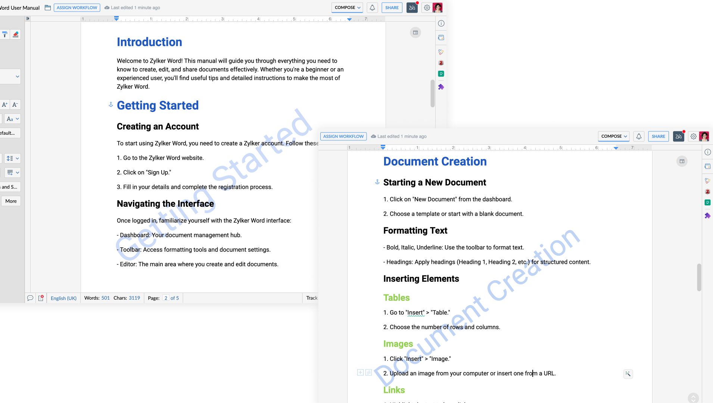The width and height of the screenshot is (713, 403).
Task: Open the green D app icon in back sidebar
Action: 441,74
